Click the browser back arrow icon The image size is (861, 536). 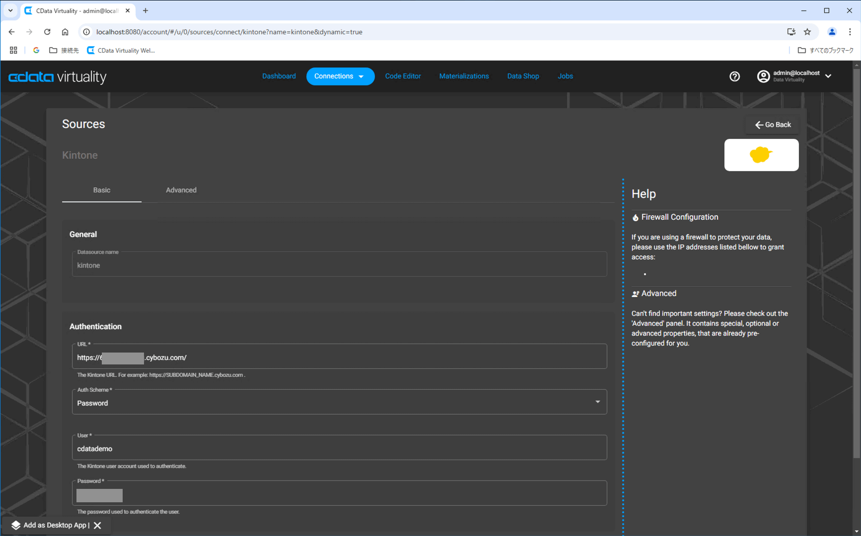pos(11,32)
